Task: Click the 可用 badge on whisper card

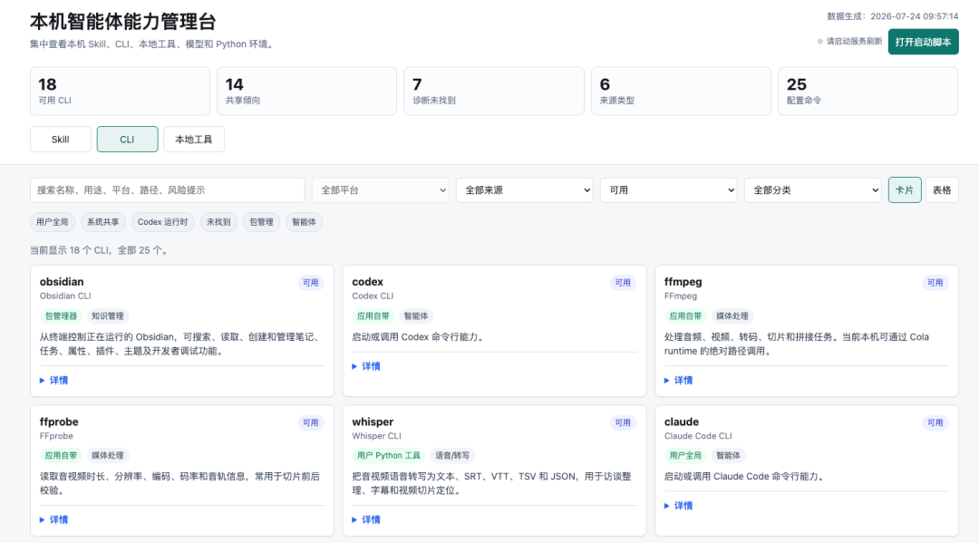Action: pos(623,422)
